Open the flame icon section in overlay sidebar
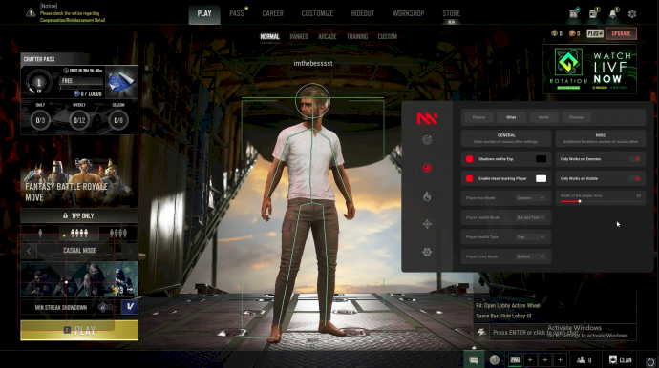The width and height of the screenshot is (659, 368). tap(427, 196)
